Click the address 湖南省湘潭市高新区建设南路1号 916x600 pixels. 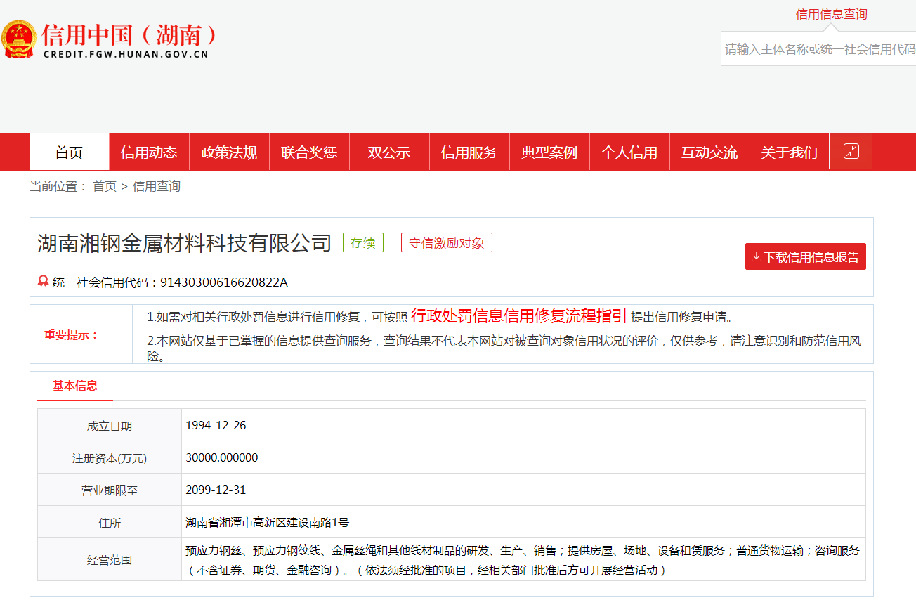click(268, 522)
